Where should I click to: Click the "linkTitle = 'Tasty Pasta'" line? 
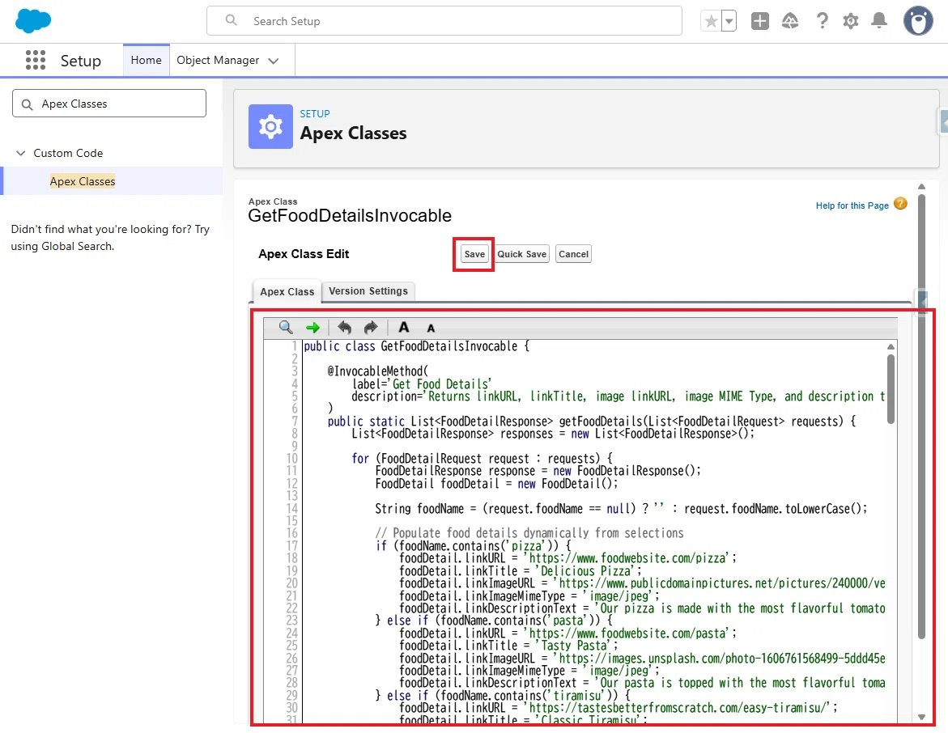508,646
